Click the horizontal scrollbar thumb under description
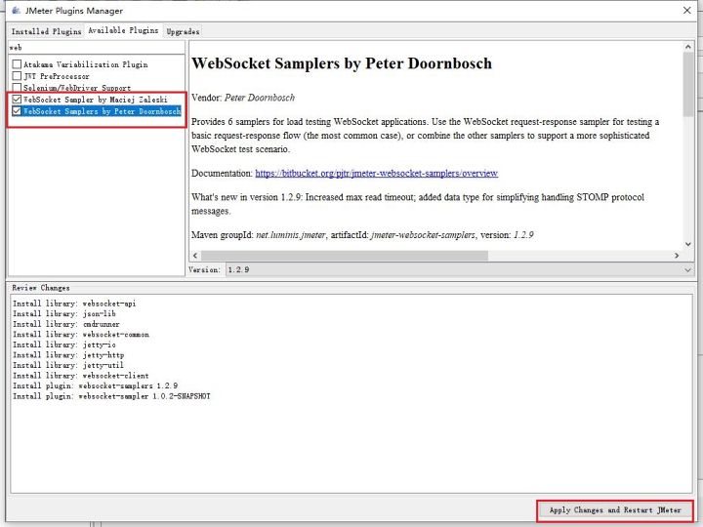The height and width of the screenshot is (527, 703). coord(345,256)
